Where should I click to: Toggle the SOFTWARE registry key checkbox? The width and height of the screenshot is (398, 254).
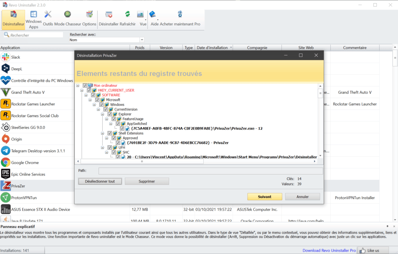tap(93, 95)
